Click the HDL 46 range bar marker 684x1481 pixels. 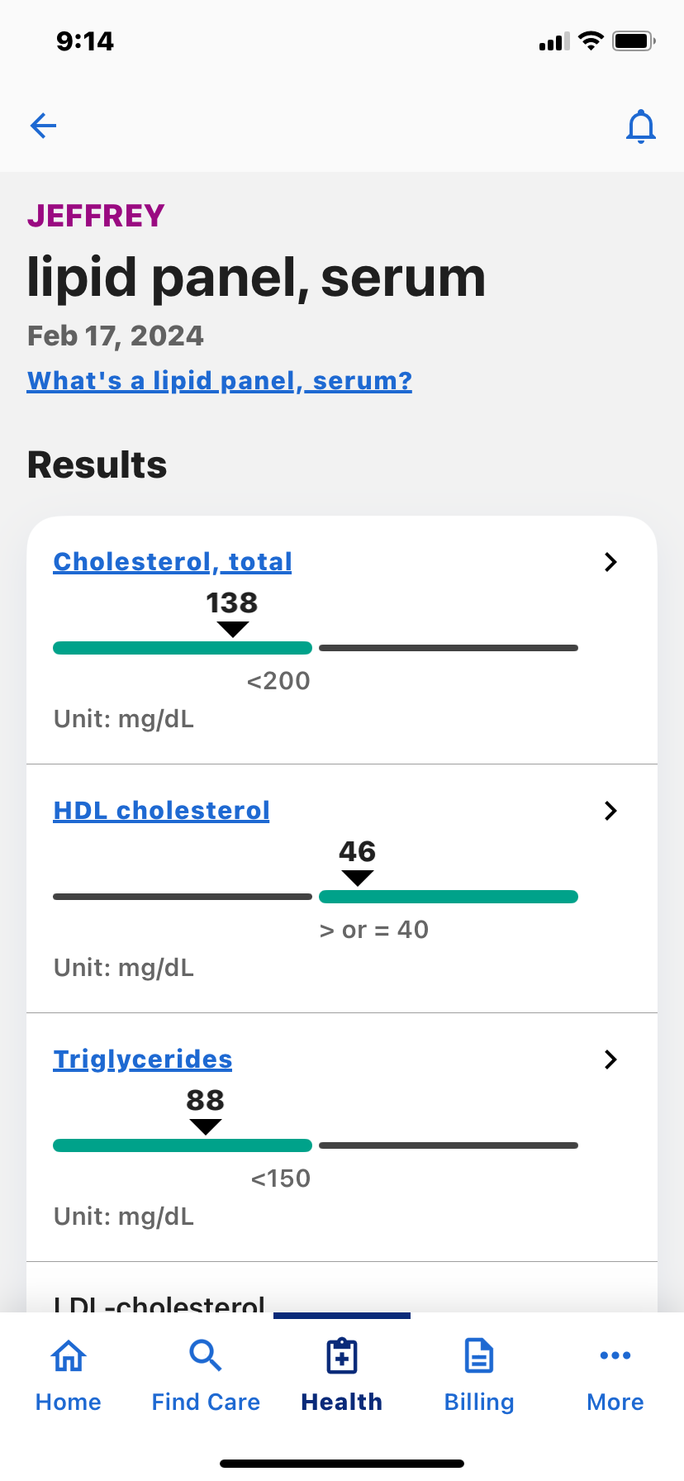coord(358,879)
